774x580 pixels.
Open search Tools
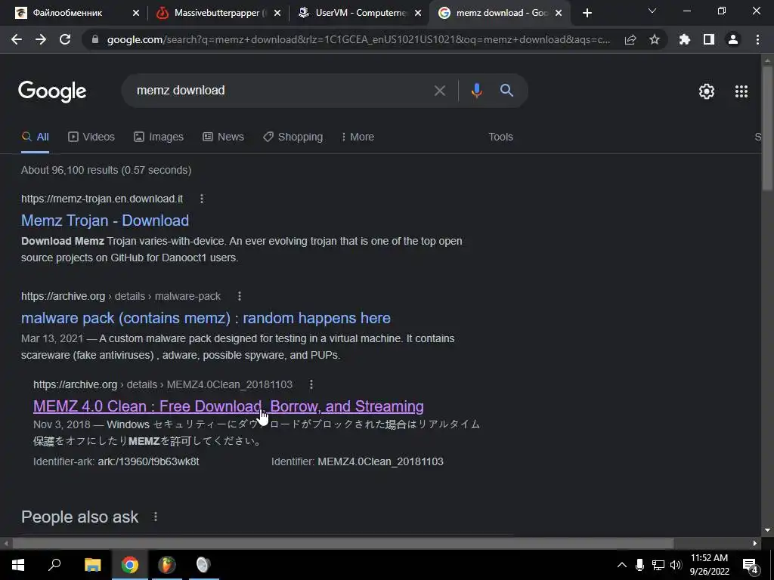[500, 137]
